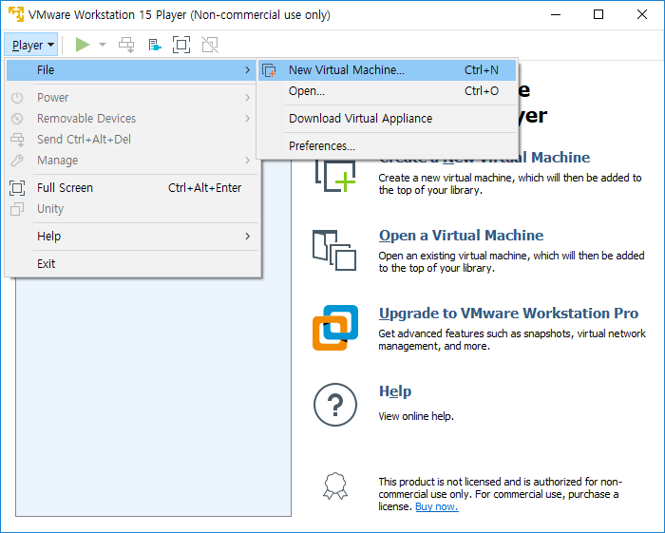This screenshot has height=533, width=665.
Task: Click the Help heading link
Action: point(395,390)
